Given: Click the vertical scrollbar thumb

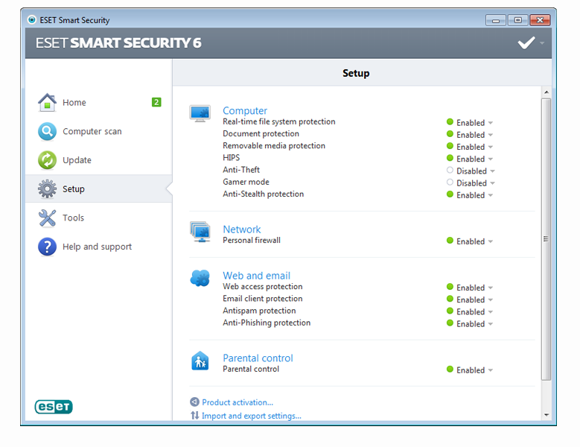Looking at the screenshot, I should pos(546,239).
